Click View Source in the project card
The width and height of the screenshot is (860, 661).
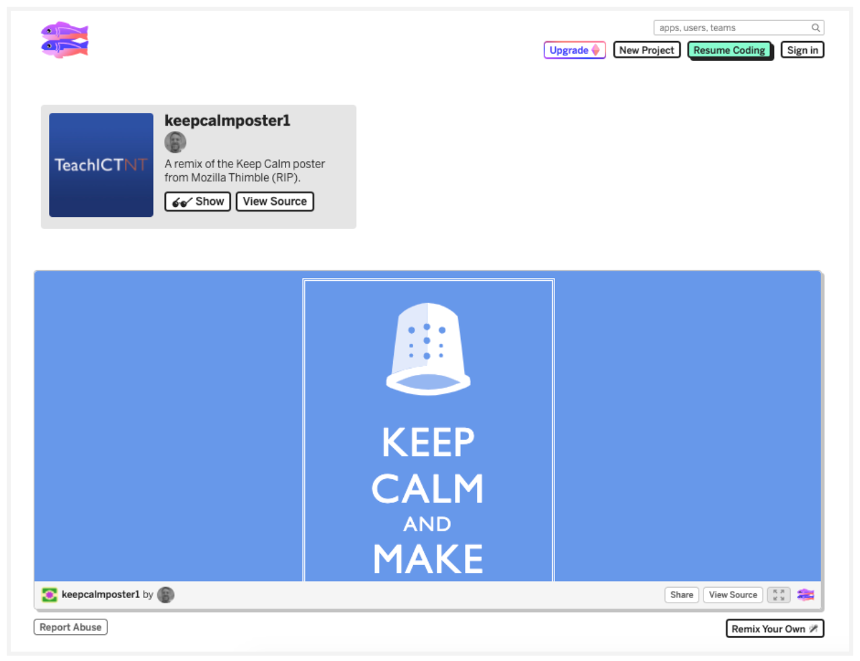click(275, 202)
